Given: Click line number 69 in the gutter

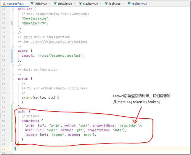Looking at the screenshot, I should [x=4, y=126].
